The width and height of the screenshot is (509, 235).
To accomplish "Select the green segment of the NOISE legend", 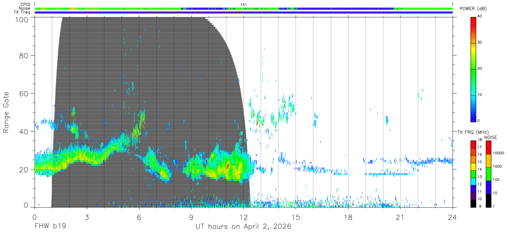I will [x=488, y=174].
